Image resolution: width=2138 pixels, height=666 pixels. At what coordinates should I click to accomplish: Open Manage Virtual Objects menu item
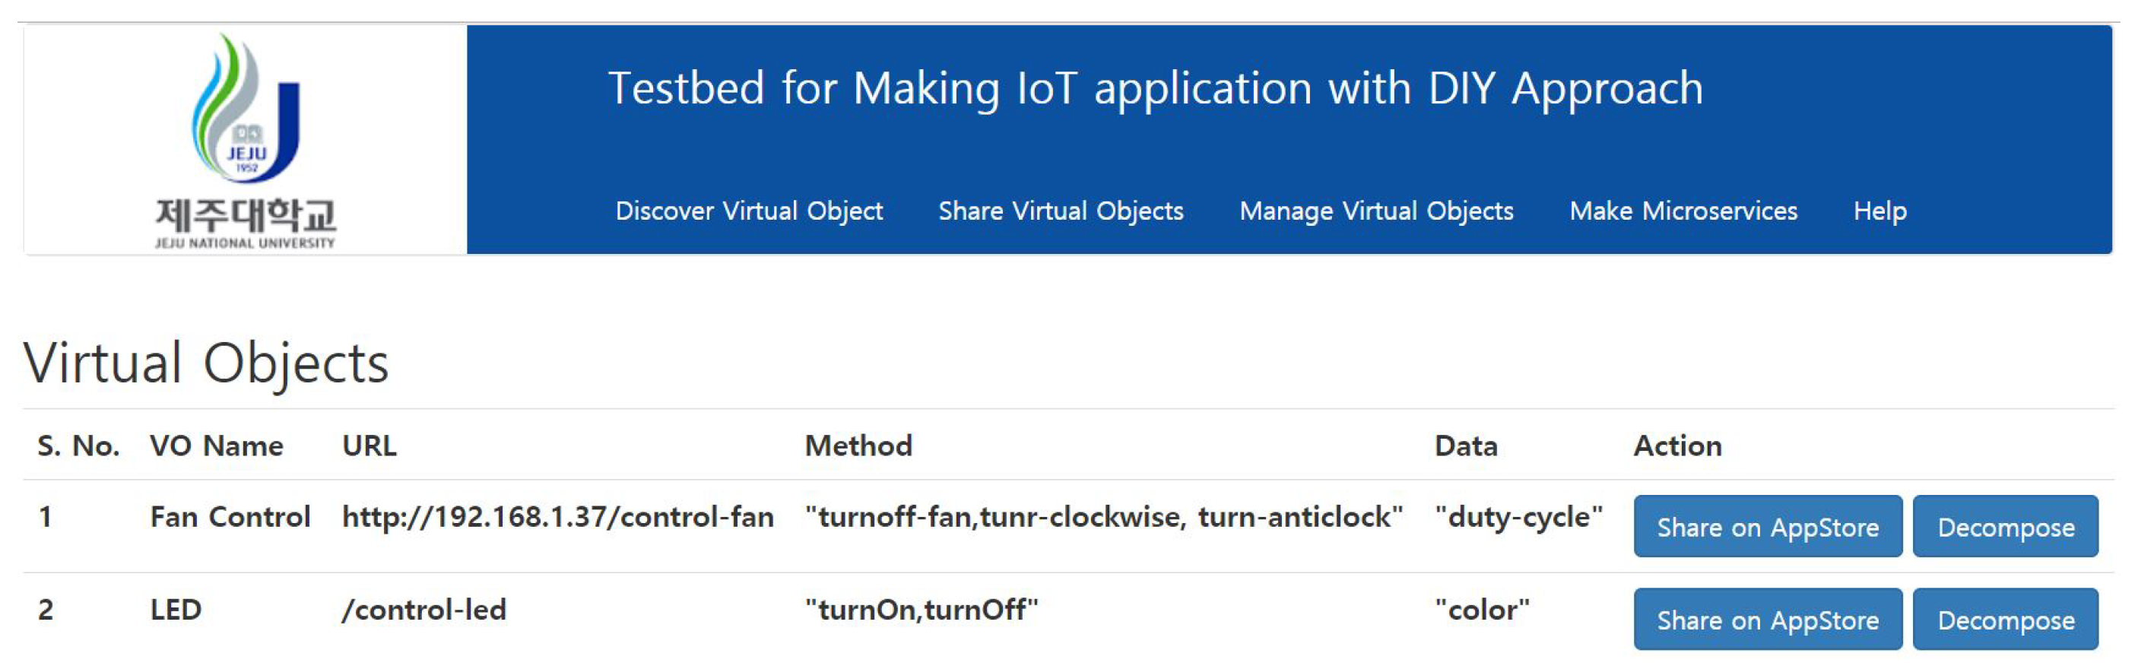[1376, 211]
